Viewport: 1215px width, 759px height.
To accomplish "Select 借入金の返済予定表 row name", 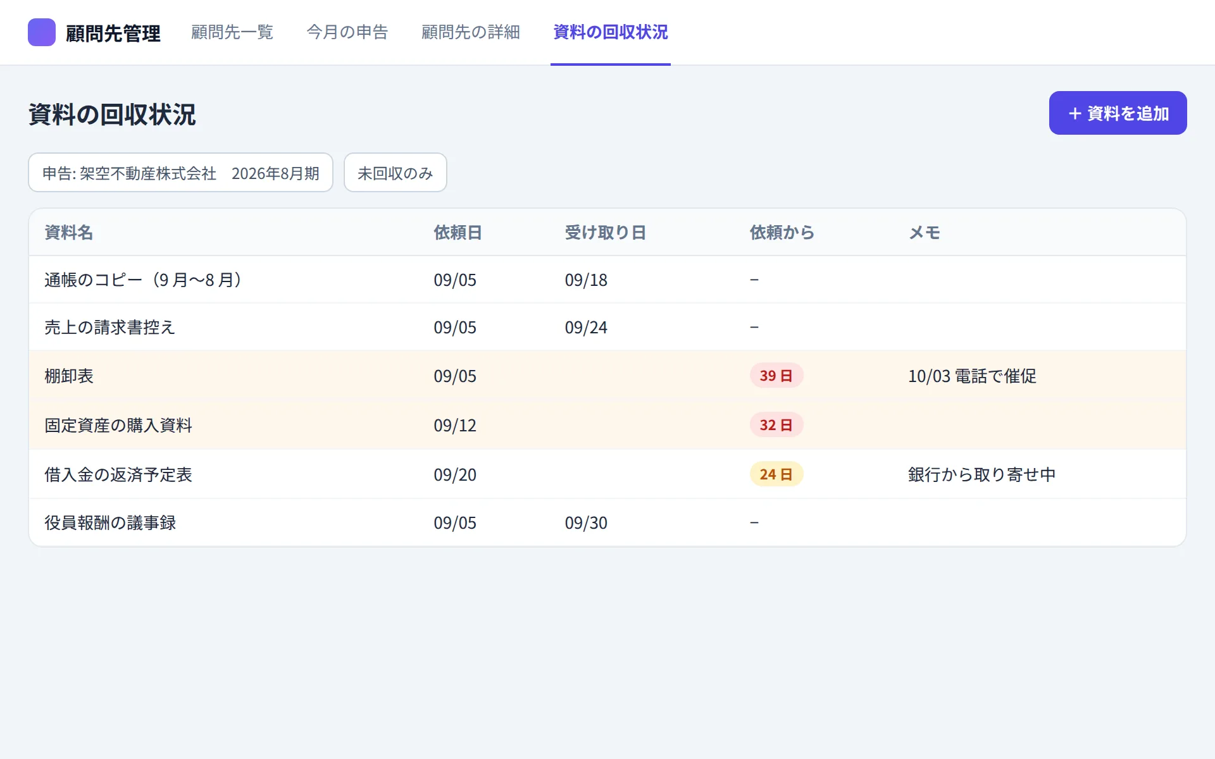I will (118, 475).
